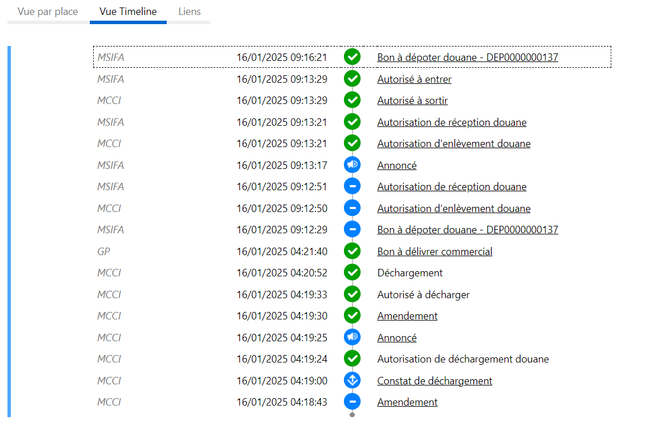Screen dimensions: 651x424
Task: Click the blue minus icon for Amendement at 04:18:43
Action: click(352, 402)
